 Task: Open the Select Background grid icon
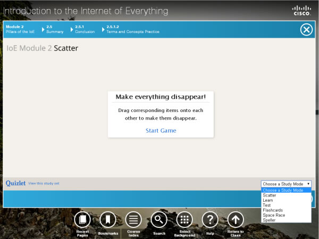click(x=184, y=219)
